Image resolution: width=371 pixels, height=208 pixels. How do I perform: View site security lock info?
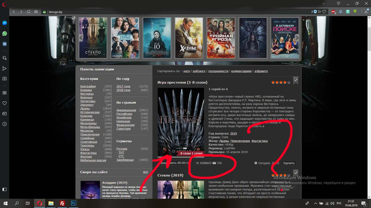pos(44,12)
